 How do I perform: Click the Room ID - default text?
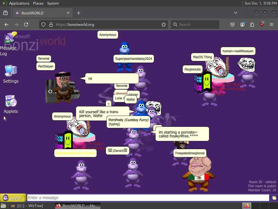click(x=263, y=182)
